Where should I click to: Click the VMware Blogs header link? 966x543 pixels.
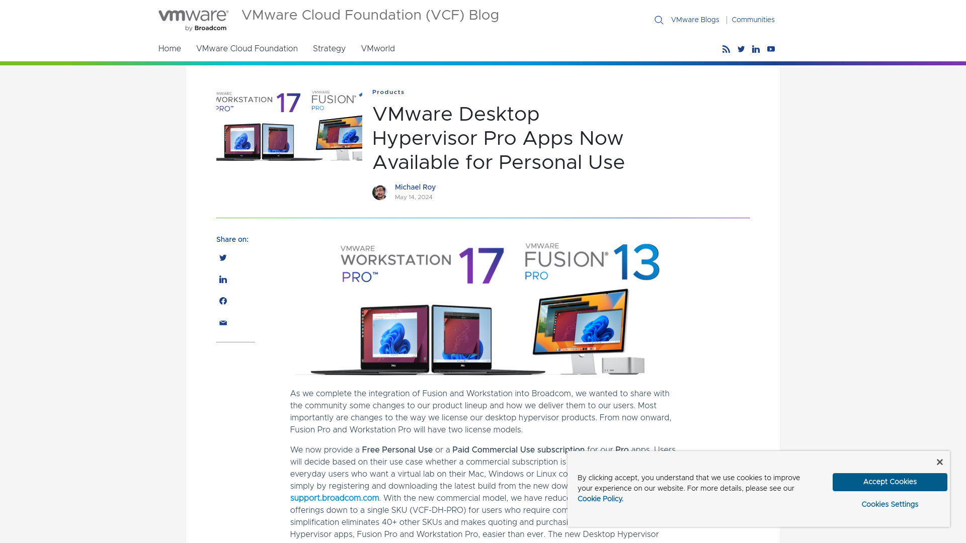(x=695, y=19)
